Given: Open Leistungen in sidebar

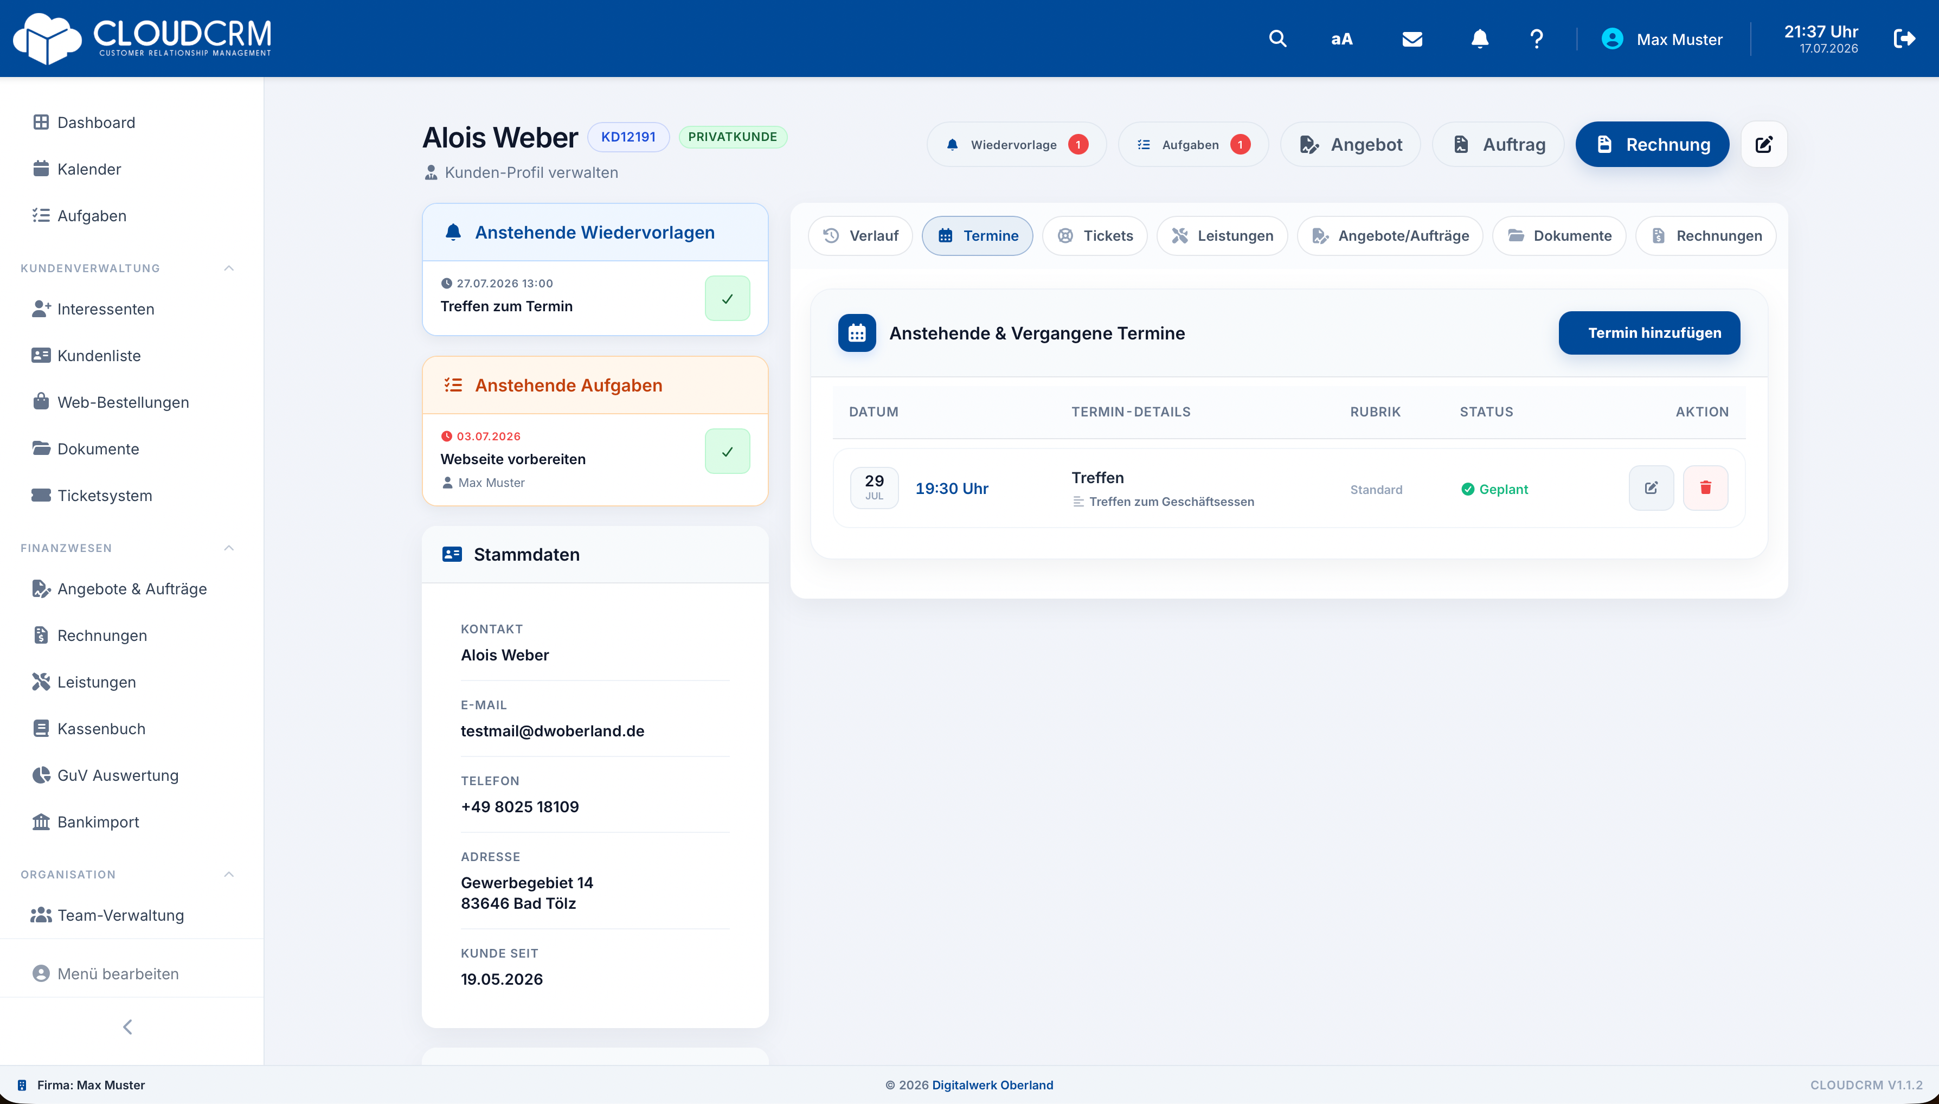Looking at the screenshot, I should tap(97, 683).
